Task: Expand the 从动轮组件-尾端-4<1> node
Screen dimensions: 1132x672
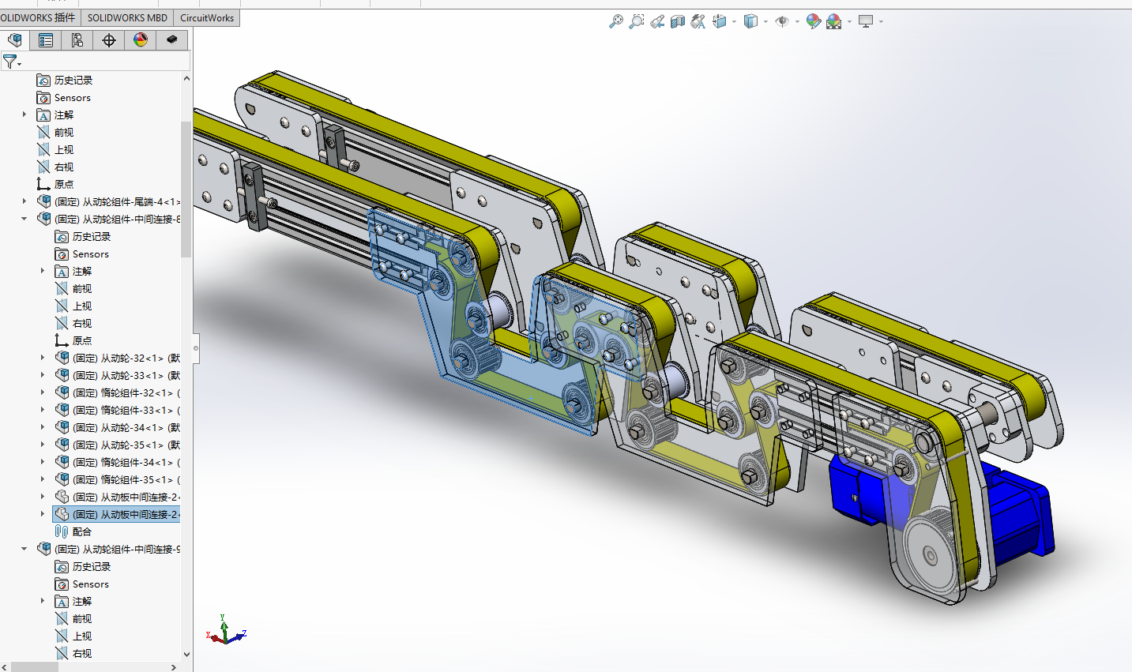Action: (x=24, y=201)
